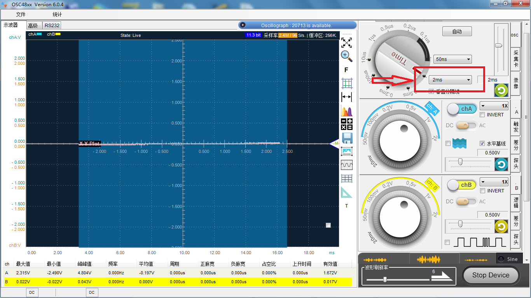Expand channel A 1X probe dropdown
531x298 pixels.
point(494,106)
